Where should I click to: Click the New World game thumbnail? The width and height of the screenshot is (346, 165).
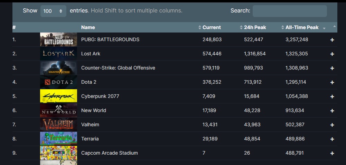tap(58, 110)
